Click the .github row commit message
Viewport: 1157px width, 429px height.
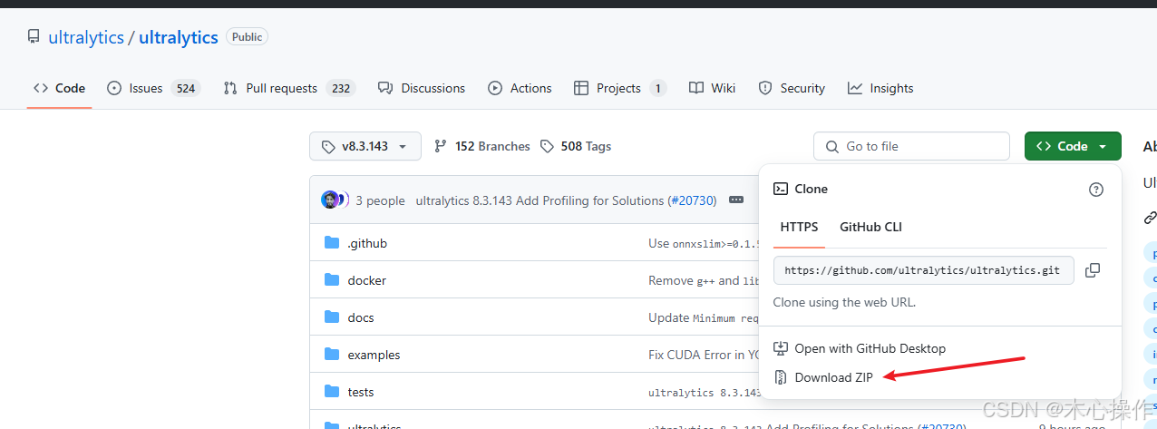pos(704,243)
